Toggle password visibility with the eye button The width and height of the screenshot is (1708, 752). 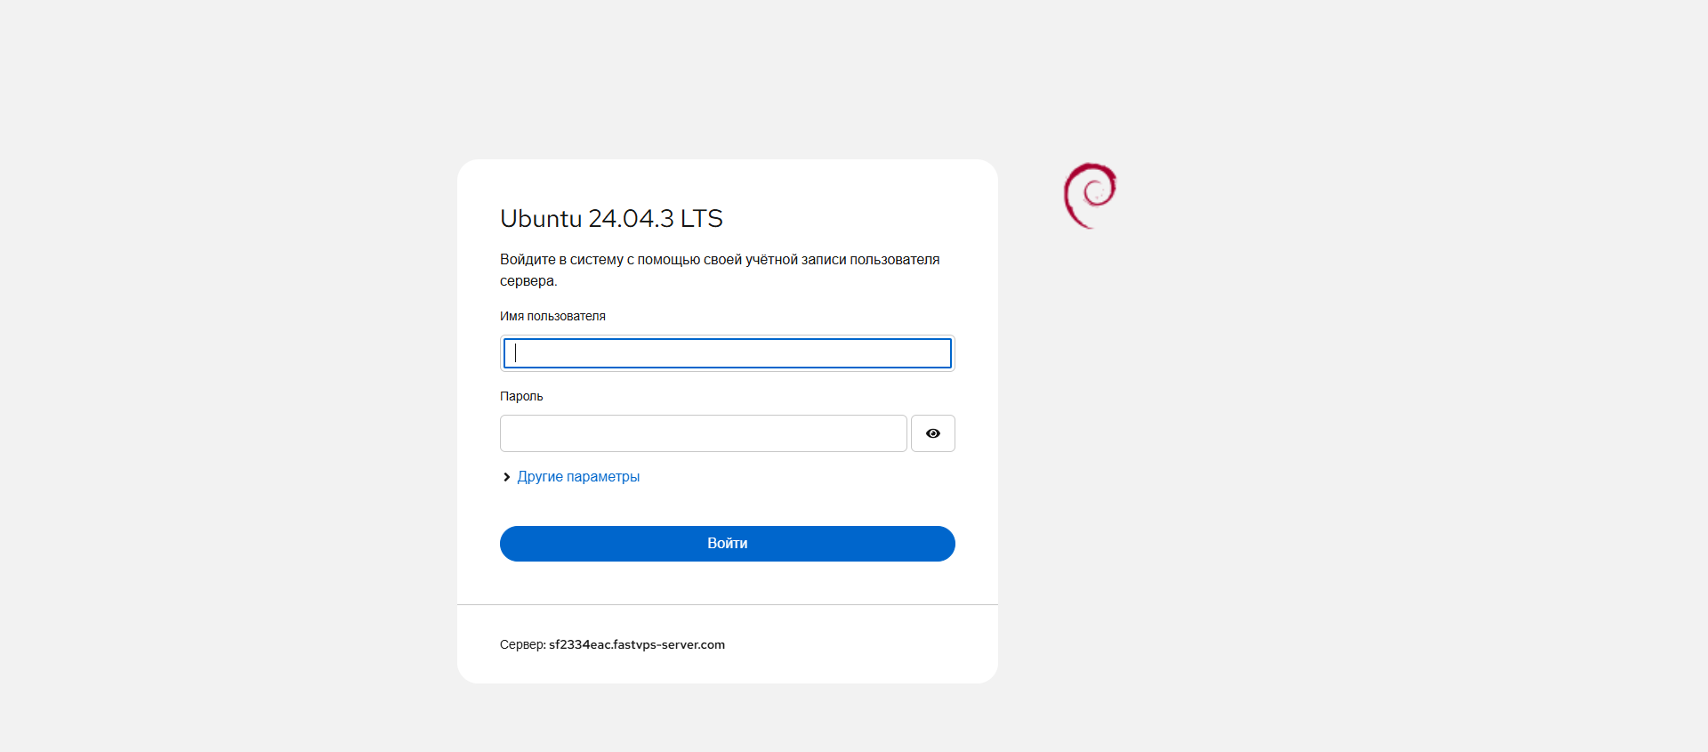pyautogui.click(x=932, y=433)
